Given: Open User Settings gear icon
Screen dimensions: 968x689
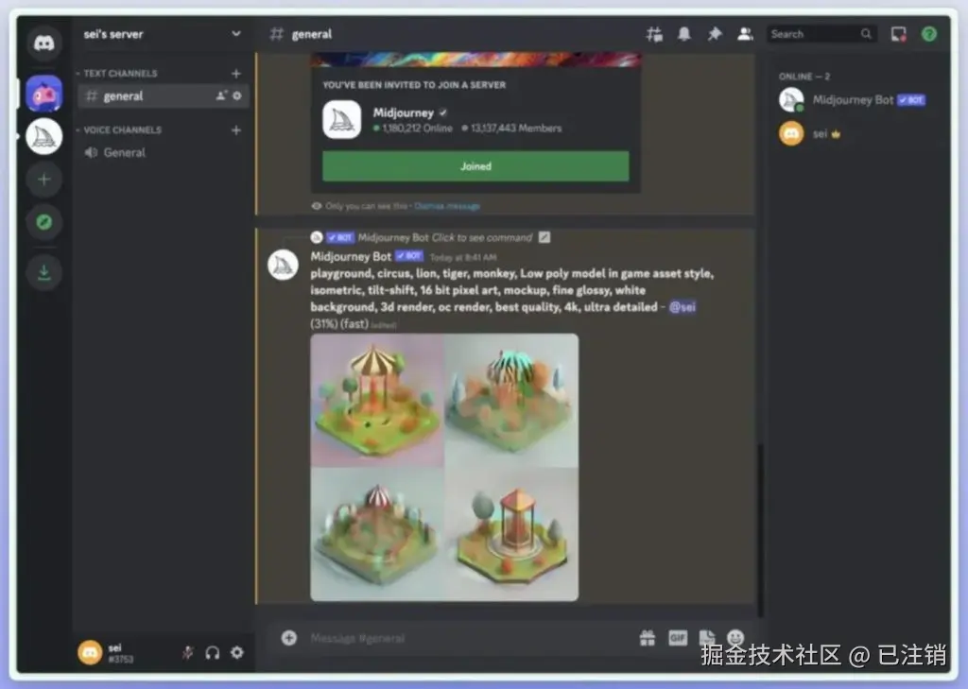Looking at the screenshot, I should coord(237,652).
